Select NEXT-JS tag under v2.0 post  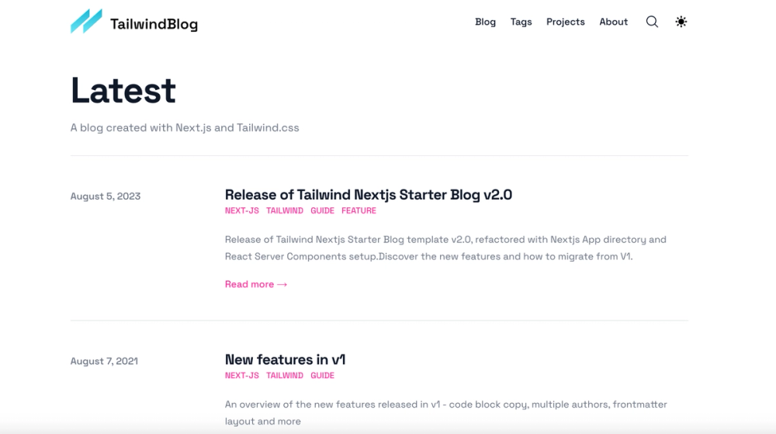241,210
